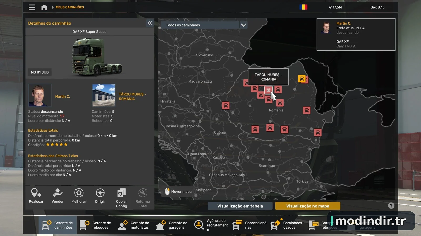This screenshot has width=421, height=236.
Task: Click easternmost truck marker near coast
Action: coord(318,132)
